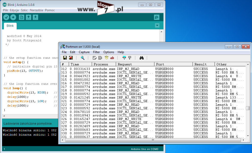252x153 pixels.
Task: Open the Serial Monitor in Arduino
Action: (x=156, y=17)
